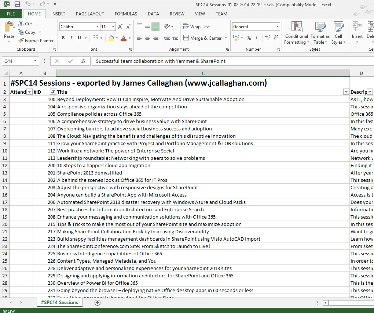Screen dimensions: 374x313
Task: Top align cell content
Action: 139,26
